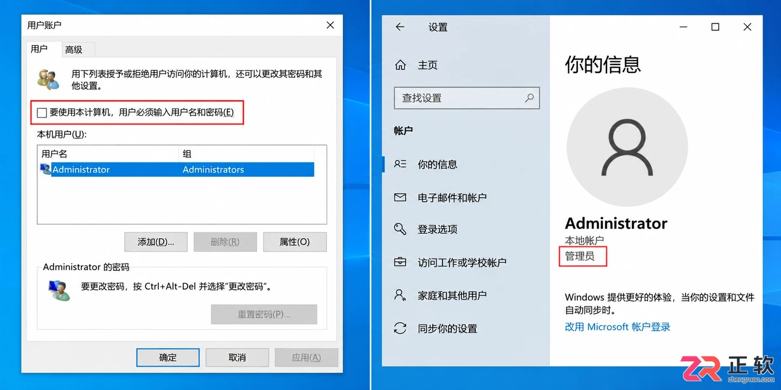Screen dimensions: 781x390
Task: Click the 添加(D)... button
Action: (x=156, y=242)
